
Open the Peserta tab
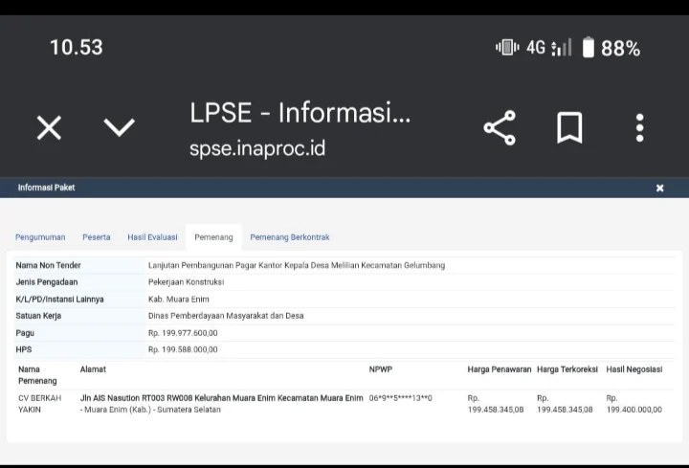pos(96,237)
